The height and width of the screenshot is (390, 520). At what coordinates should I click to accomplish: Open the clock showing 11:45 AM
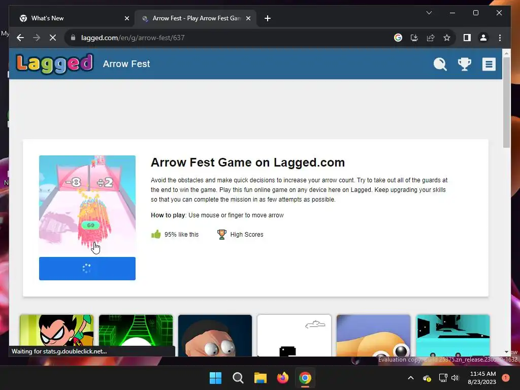(482, 378)
